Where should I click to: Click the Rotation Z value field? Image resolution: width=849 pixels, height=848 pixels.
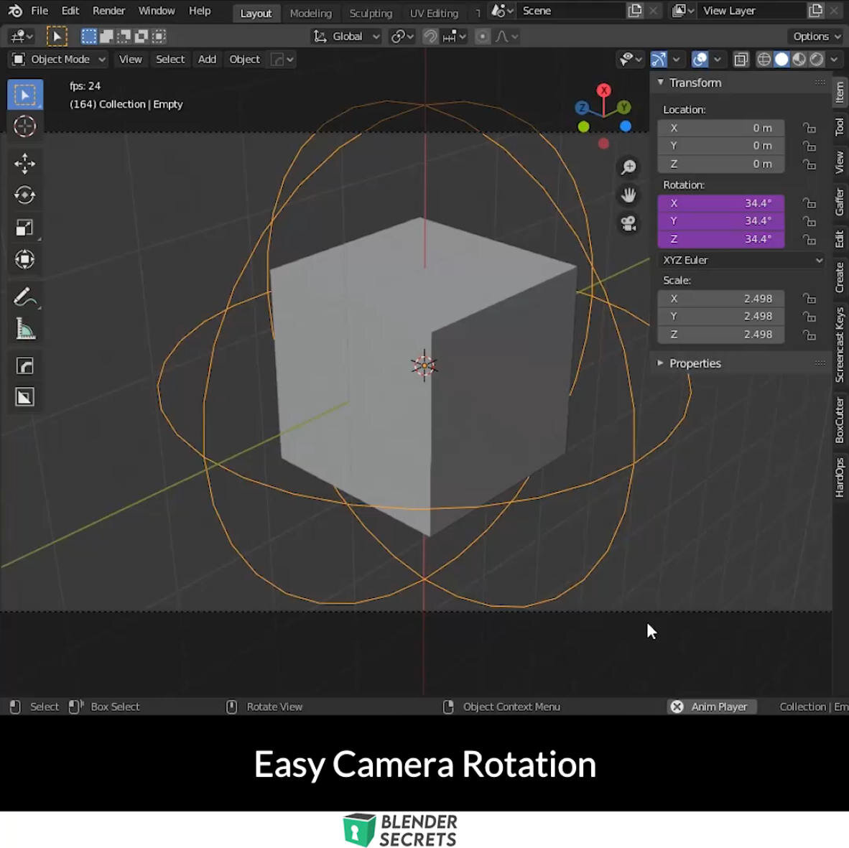(720, 238)
